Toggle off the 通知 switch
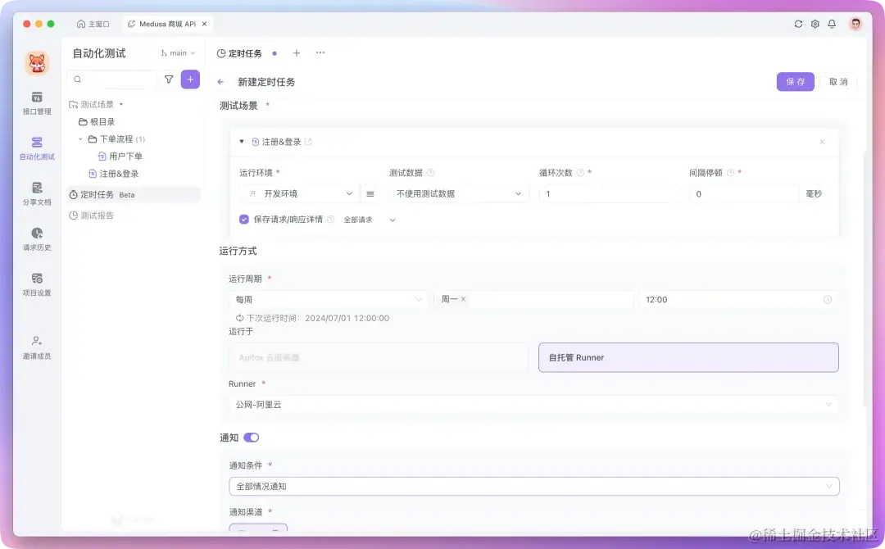The image size is (885, 549). point(251,437)
